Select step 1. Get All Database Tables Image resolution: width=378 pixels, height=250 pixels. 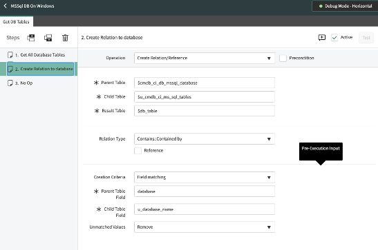pos(39,55)
